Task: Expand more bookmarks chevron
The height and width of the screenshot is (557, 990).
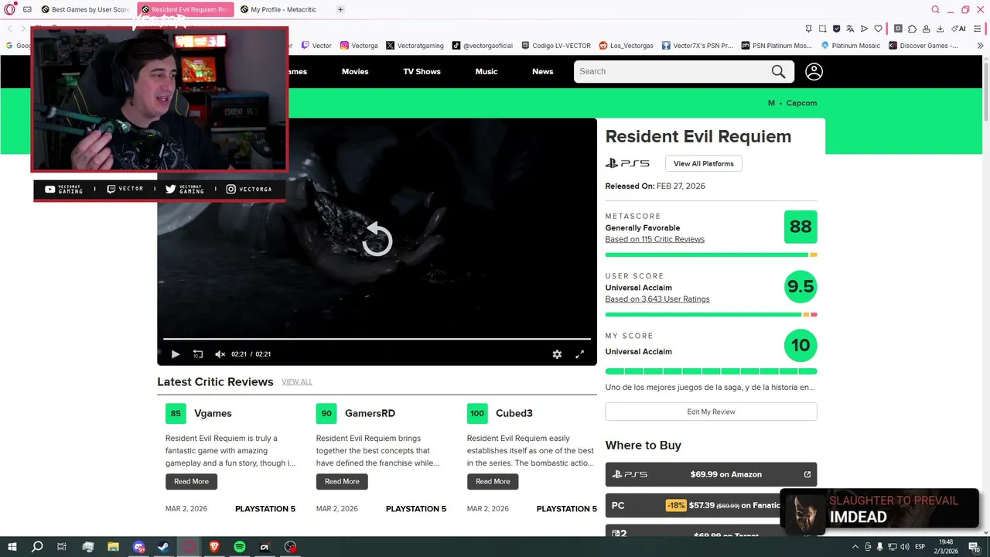Action: 981,46
